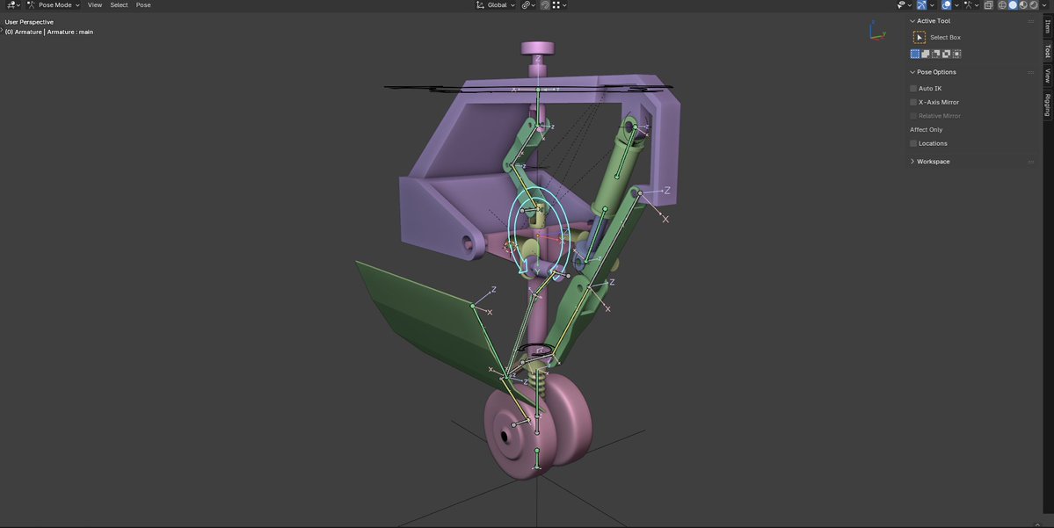Toggle the X-ray view icon

(988, 4)
